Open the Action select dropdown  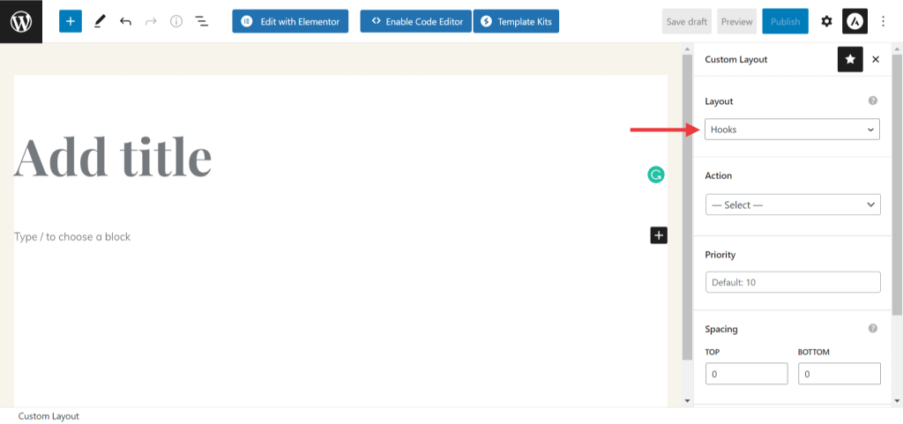click(x=793, y=205)
